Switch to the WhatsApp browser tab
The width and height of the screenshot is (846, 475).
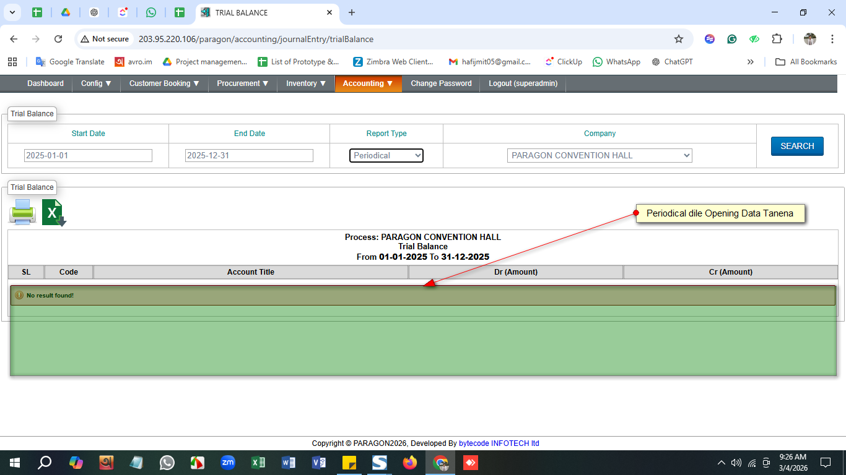coord(151,12)
